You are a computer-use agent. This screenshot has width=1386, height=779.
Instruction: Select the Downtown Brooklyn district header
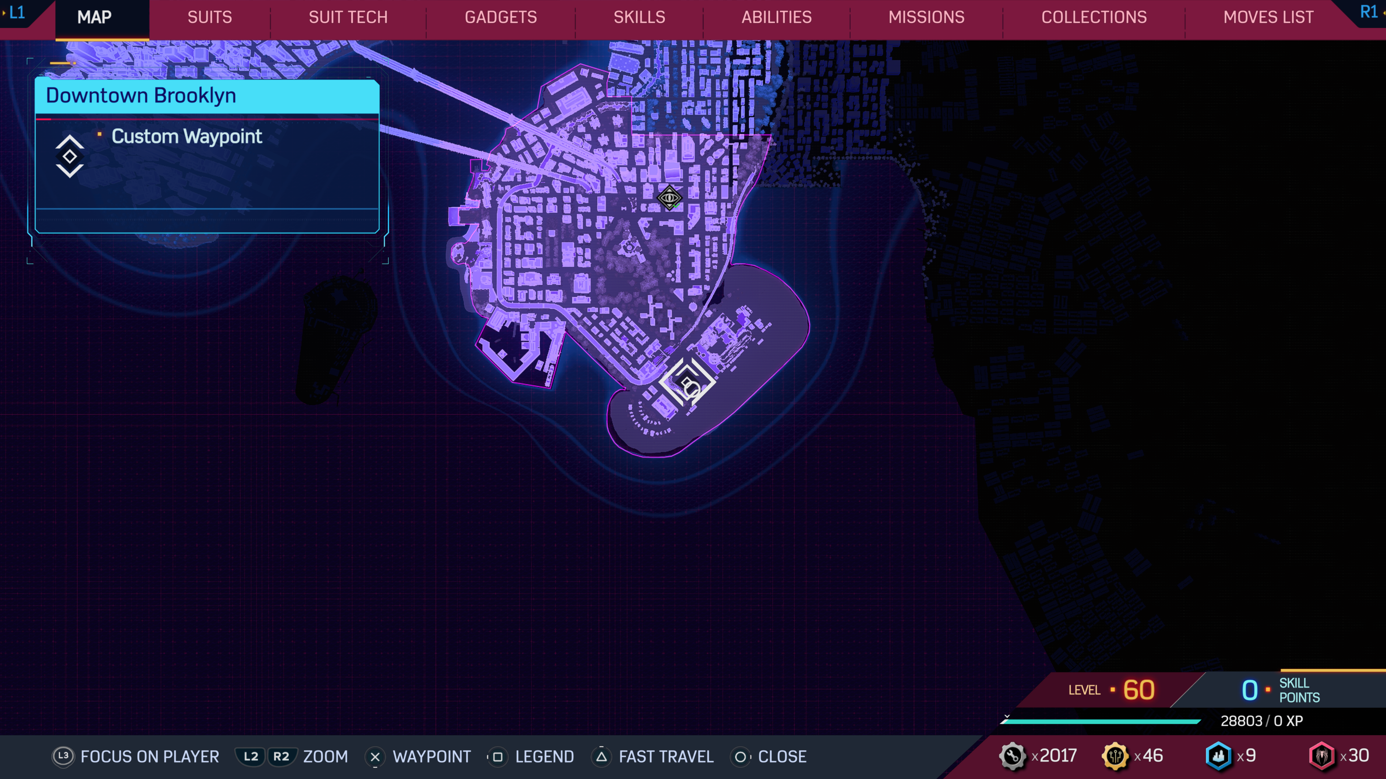[206, 96]
